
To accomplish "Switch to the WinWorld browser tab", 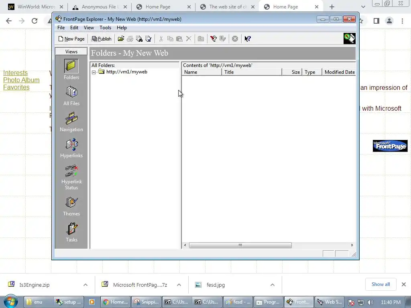I will point(36,7).
